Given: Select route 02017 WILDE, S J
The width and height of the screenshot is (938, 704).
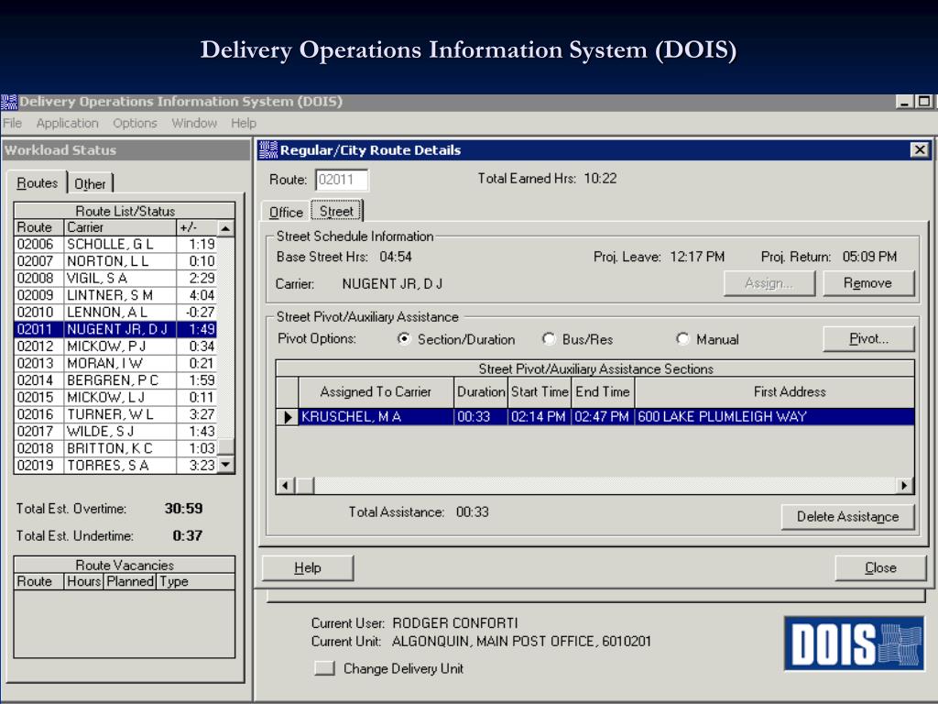Looking at the screenshot, I should click(x=115, y=431).
